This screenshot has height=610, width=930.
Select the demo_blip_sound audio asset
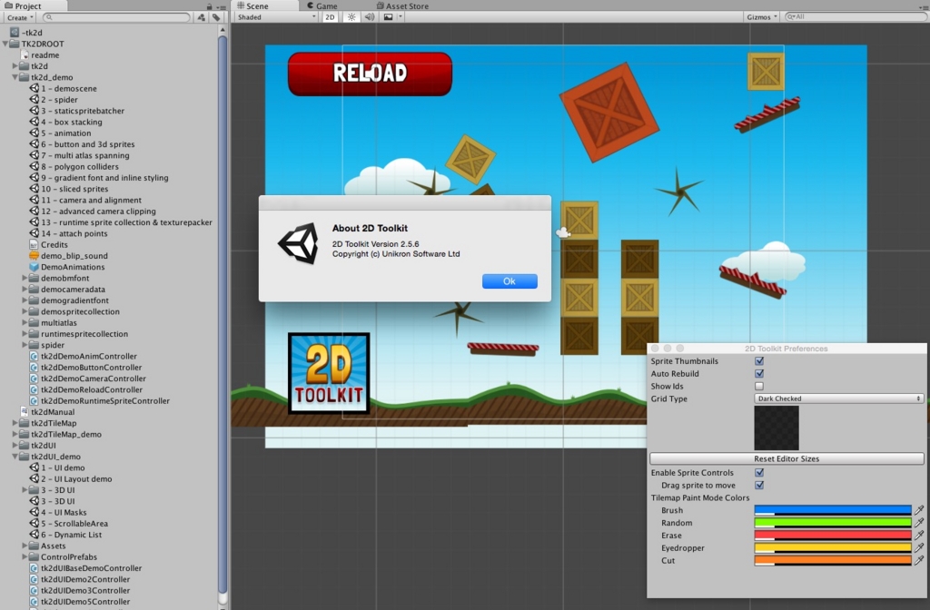[x=69, y=255]
